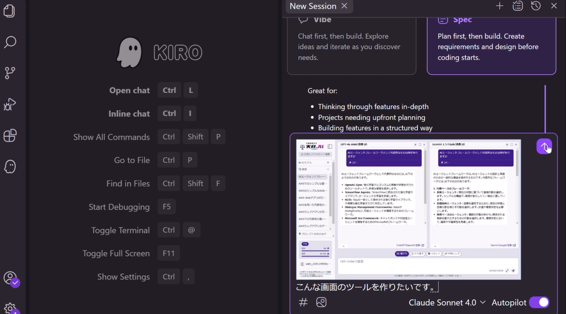The height and width of the screenshot is (314, 566).
Task: Open the Search panel
Action: [10, 42]
